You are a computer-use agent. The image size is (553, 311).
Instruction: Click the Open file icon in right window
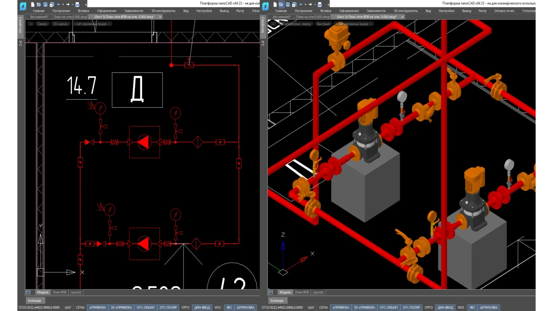[281, 5]
